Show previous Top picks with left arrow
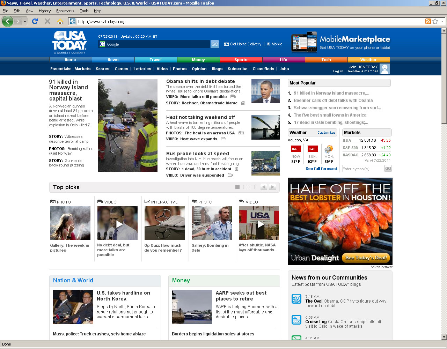The height and width of the screenshot is (349, 447). click(264, 187)
